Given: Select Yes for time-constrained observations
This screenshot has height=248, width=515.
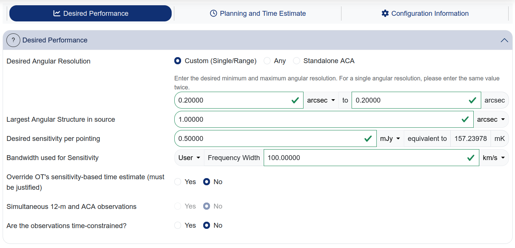Looking at the screenshot, I should tap(178, 225).
